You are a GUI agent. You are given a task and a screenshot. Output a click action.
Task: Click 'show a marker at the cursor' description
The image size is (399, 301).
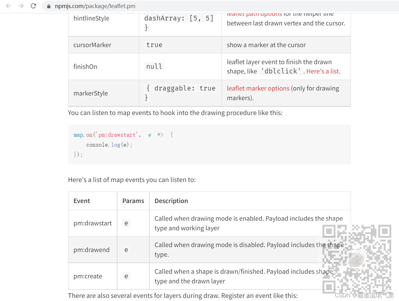[x=266, y=45]
